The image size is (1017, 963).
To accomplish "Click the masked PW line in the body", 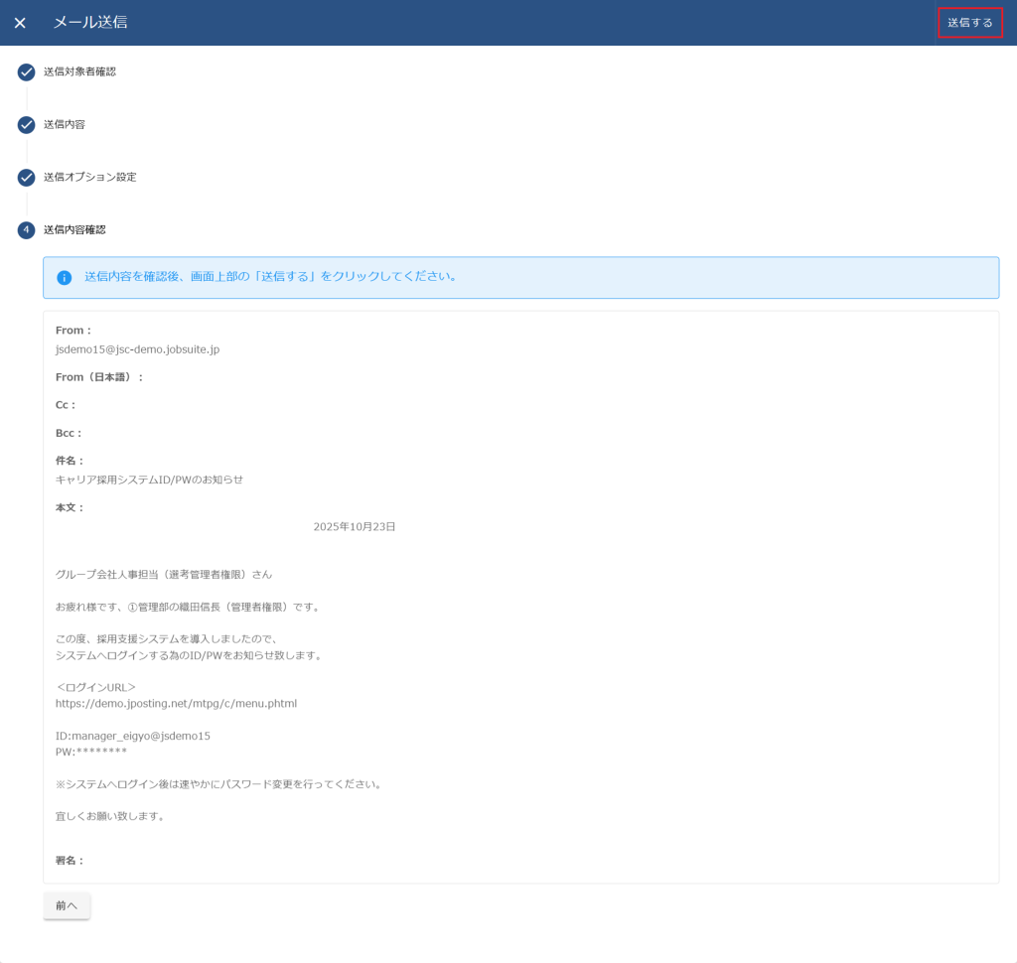I will [x=91, y=753].
